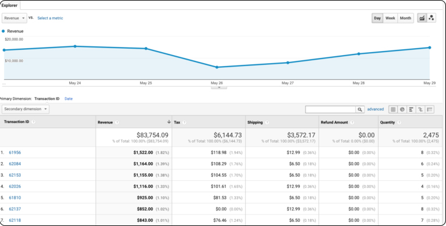Image resolution: width=446 pixels, height=226 pixels.
Task: Select the data table view icon
Action: tap(393, 110)
